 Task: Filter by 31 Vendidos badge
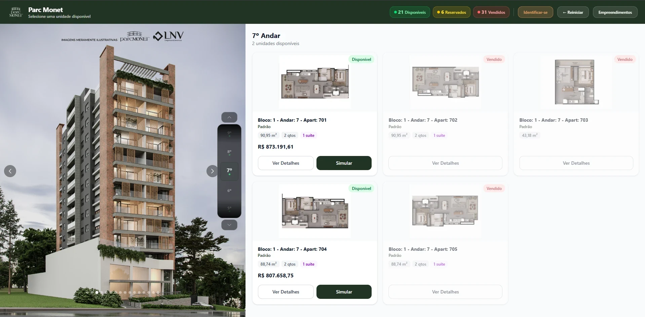[x=491, y=12]
